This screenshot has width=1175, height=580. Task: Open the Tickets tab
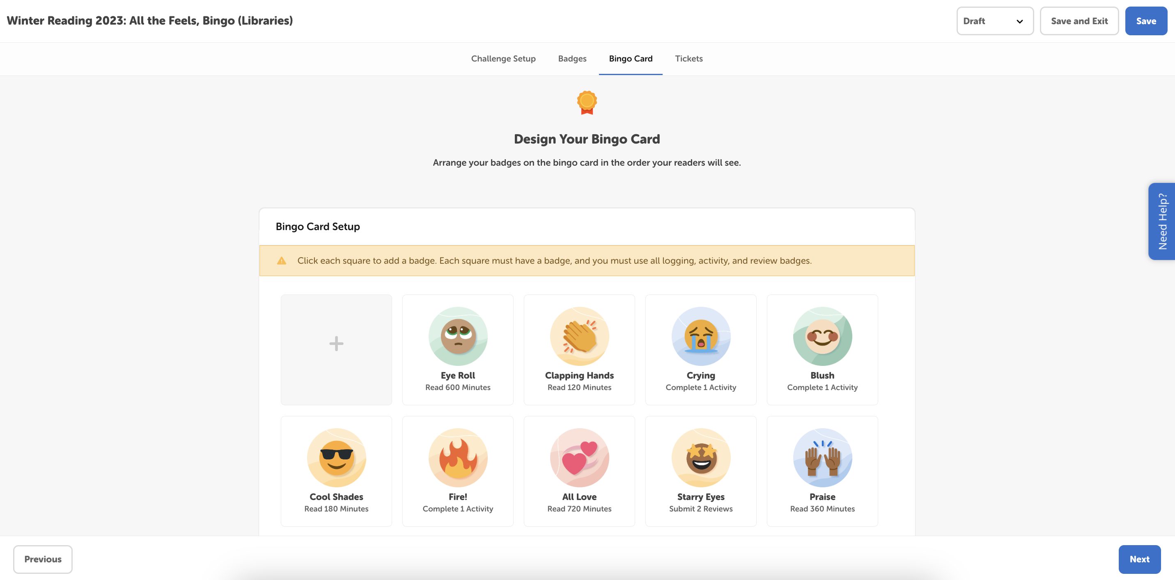tap(689, 58)
